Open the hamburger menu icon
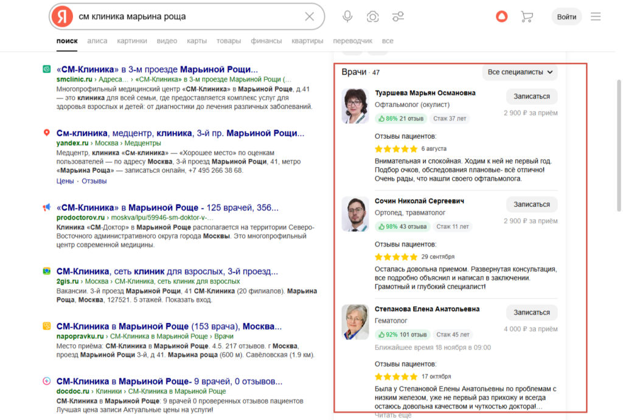 pyautogui.click(x=596, y=16)
